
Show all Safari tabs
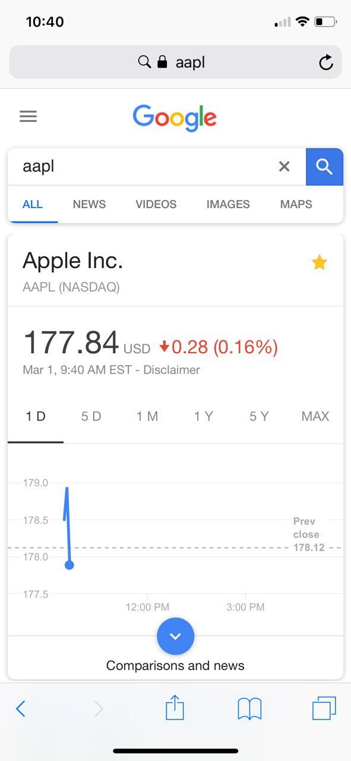[x=324, y=708]
